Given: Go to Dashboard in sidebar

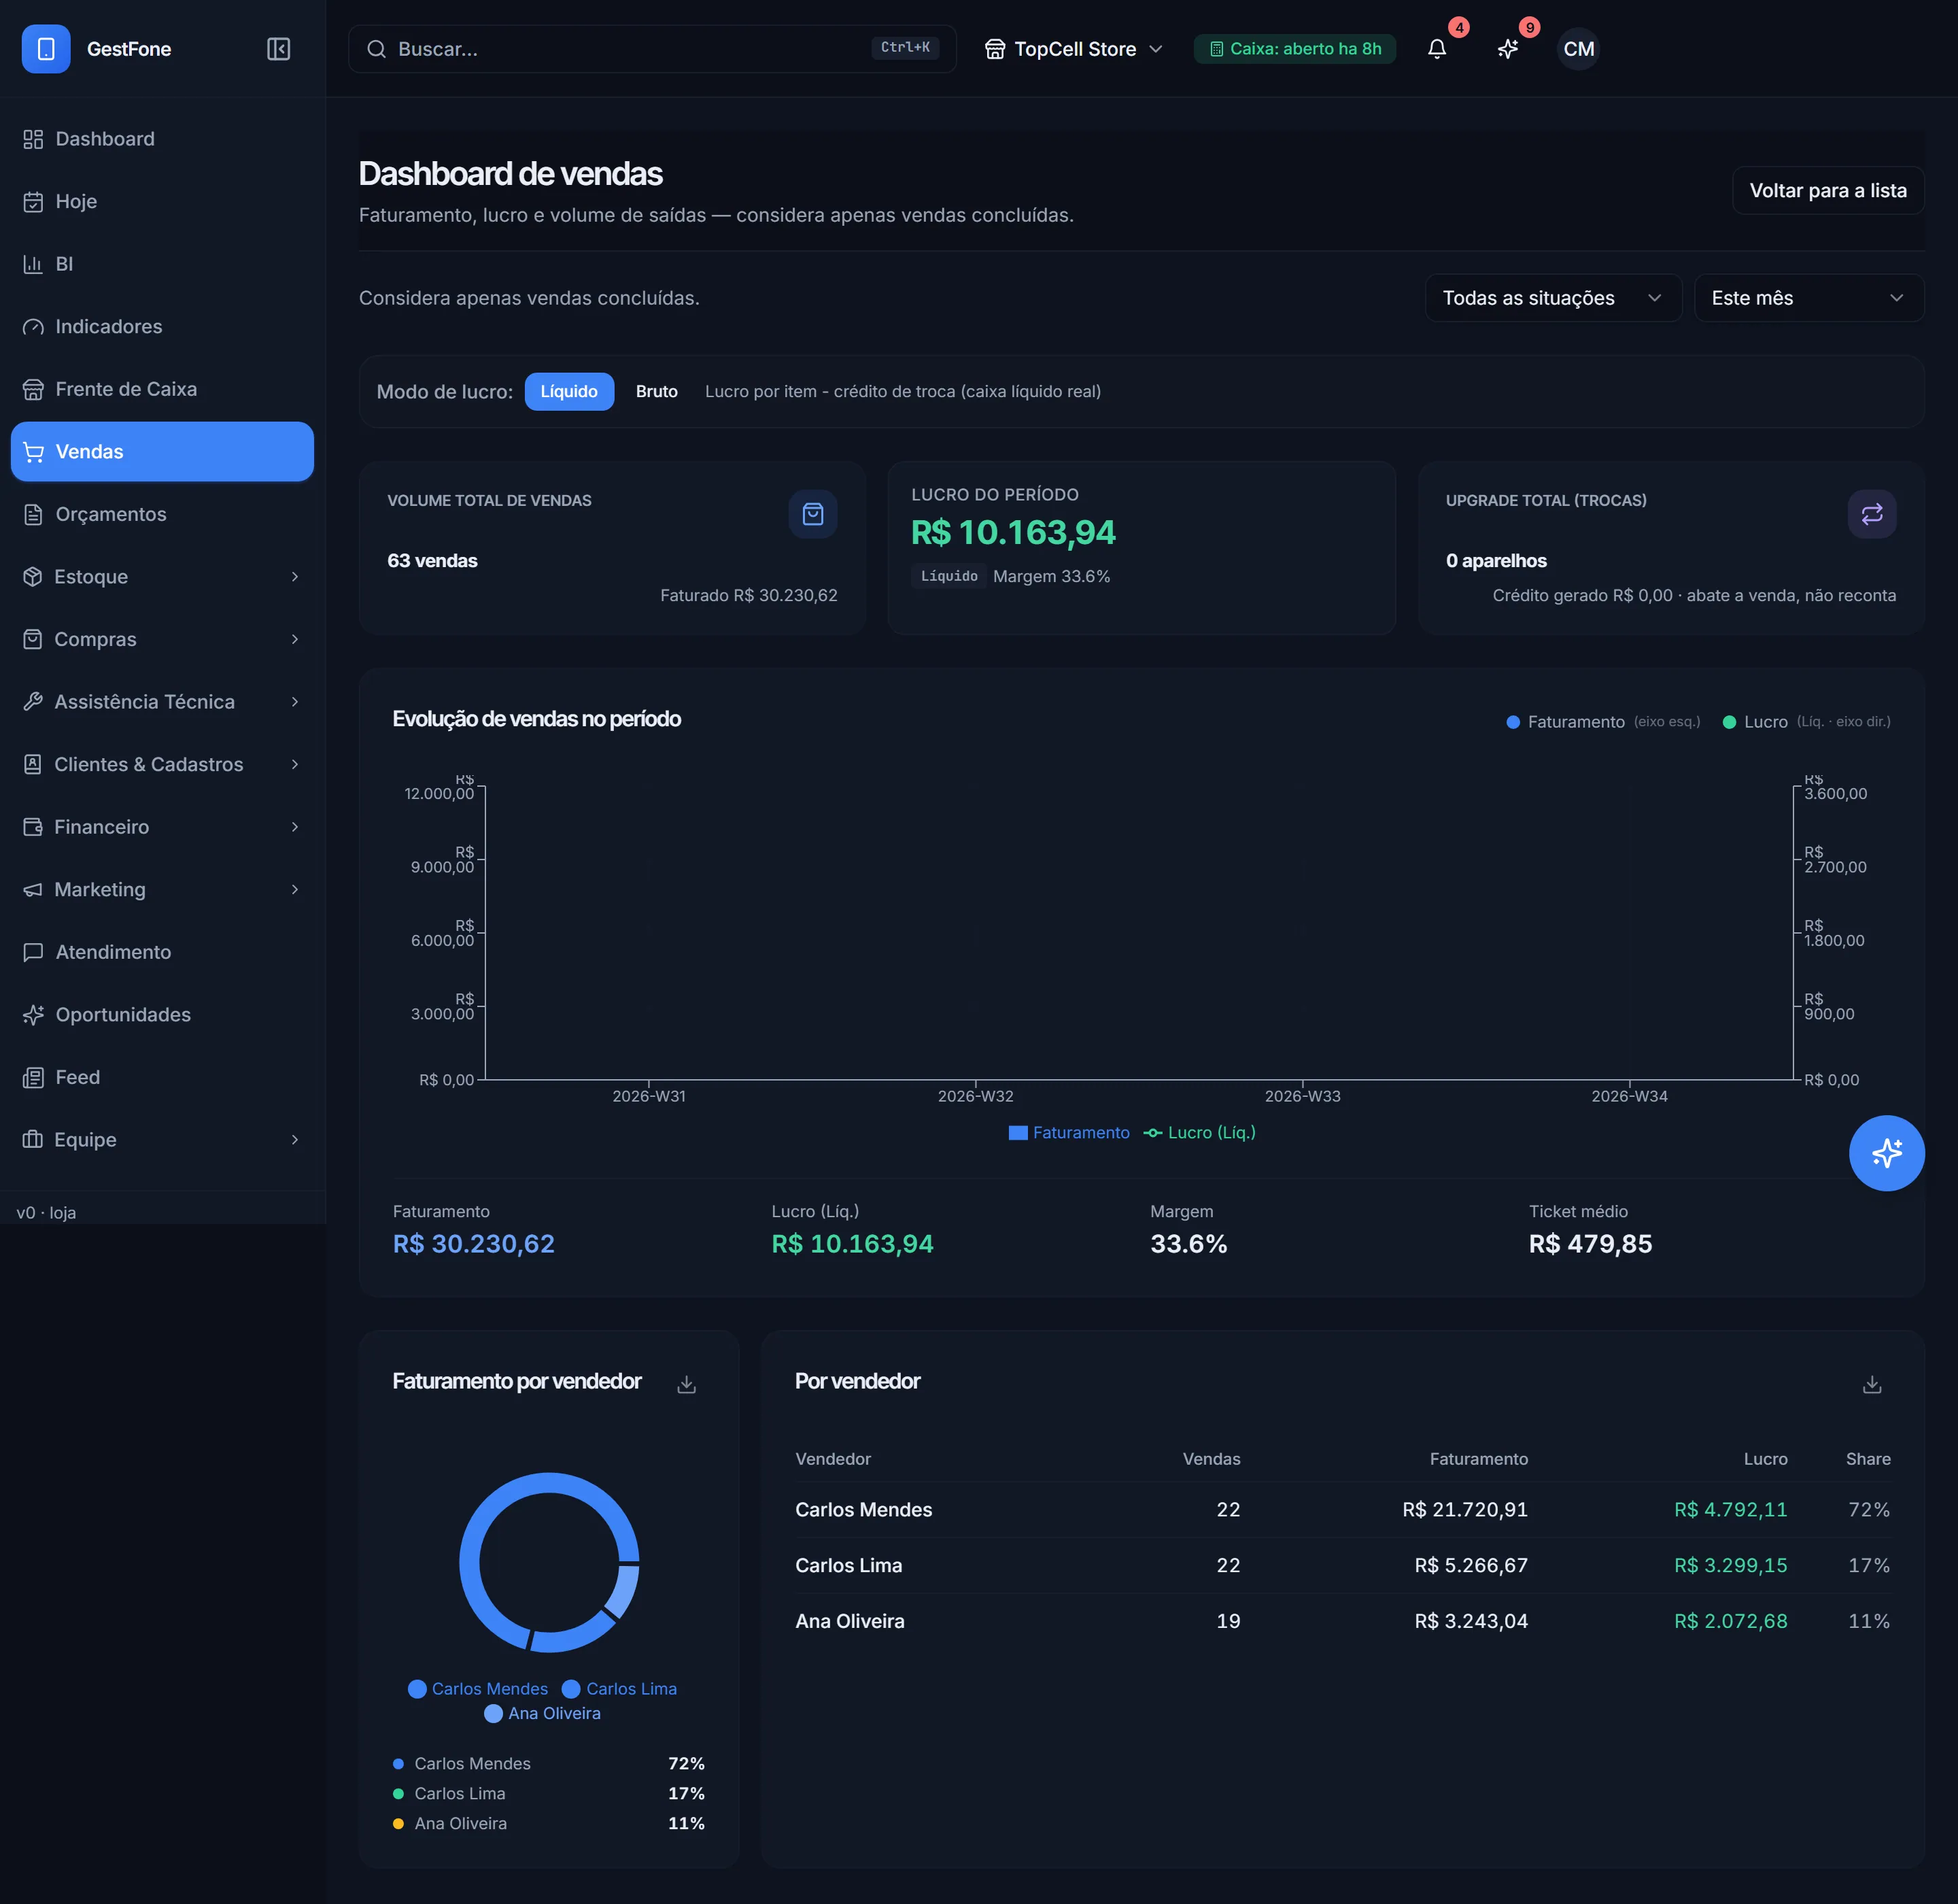Looking at the screenshot, I should click(x=162, y=139).
